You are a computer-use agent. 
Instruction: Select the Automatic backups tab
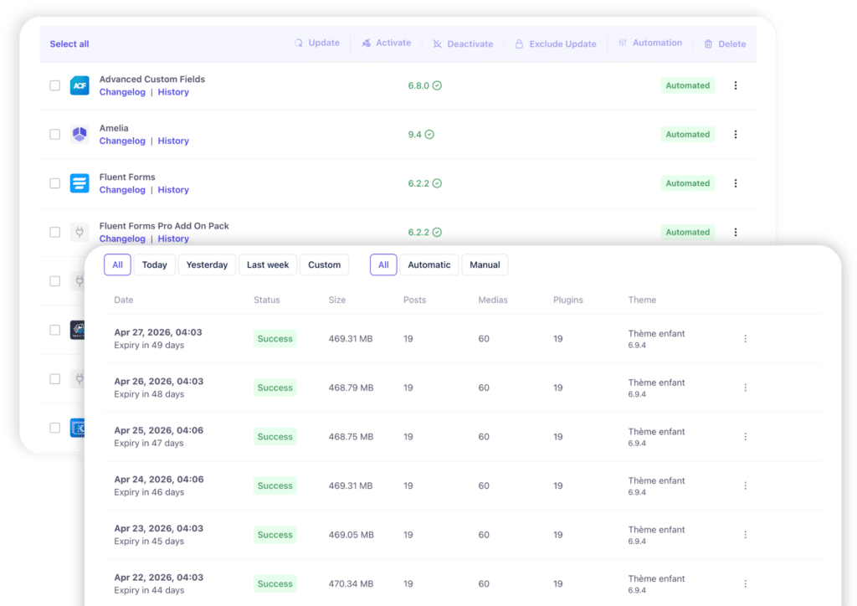coord(429,264)
